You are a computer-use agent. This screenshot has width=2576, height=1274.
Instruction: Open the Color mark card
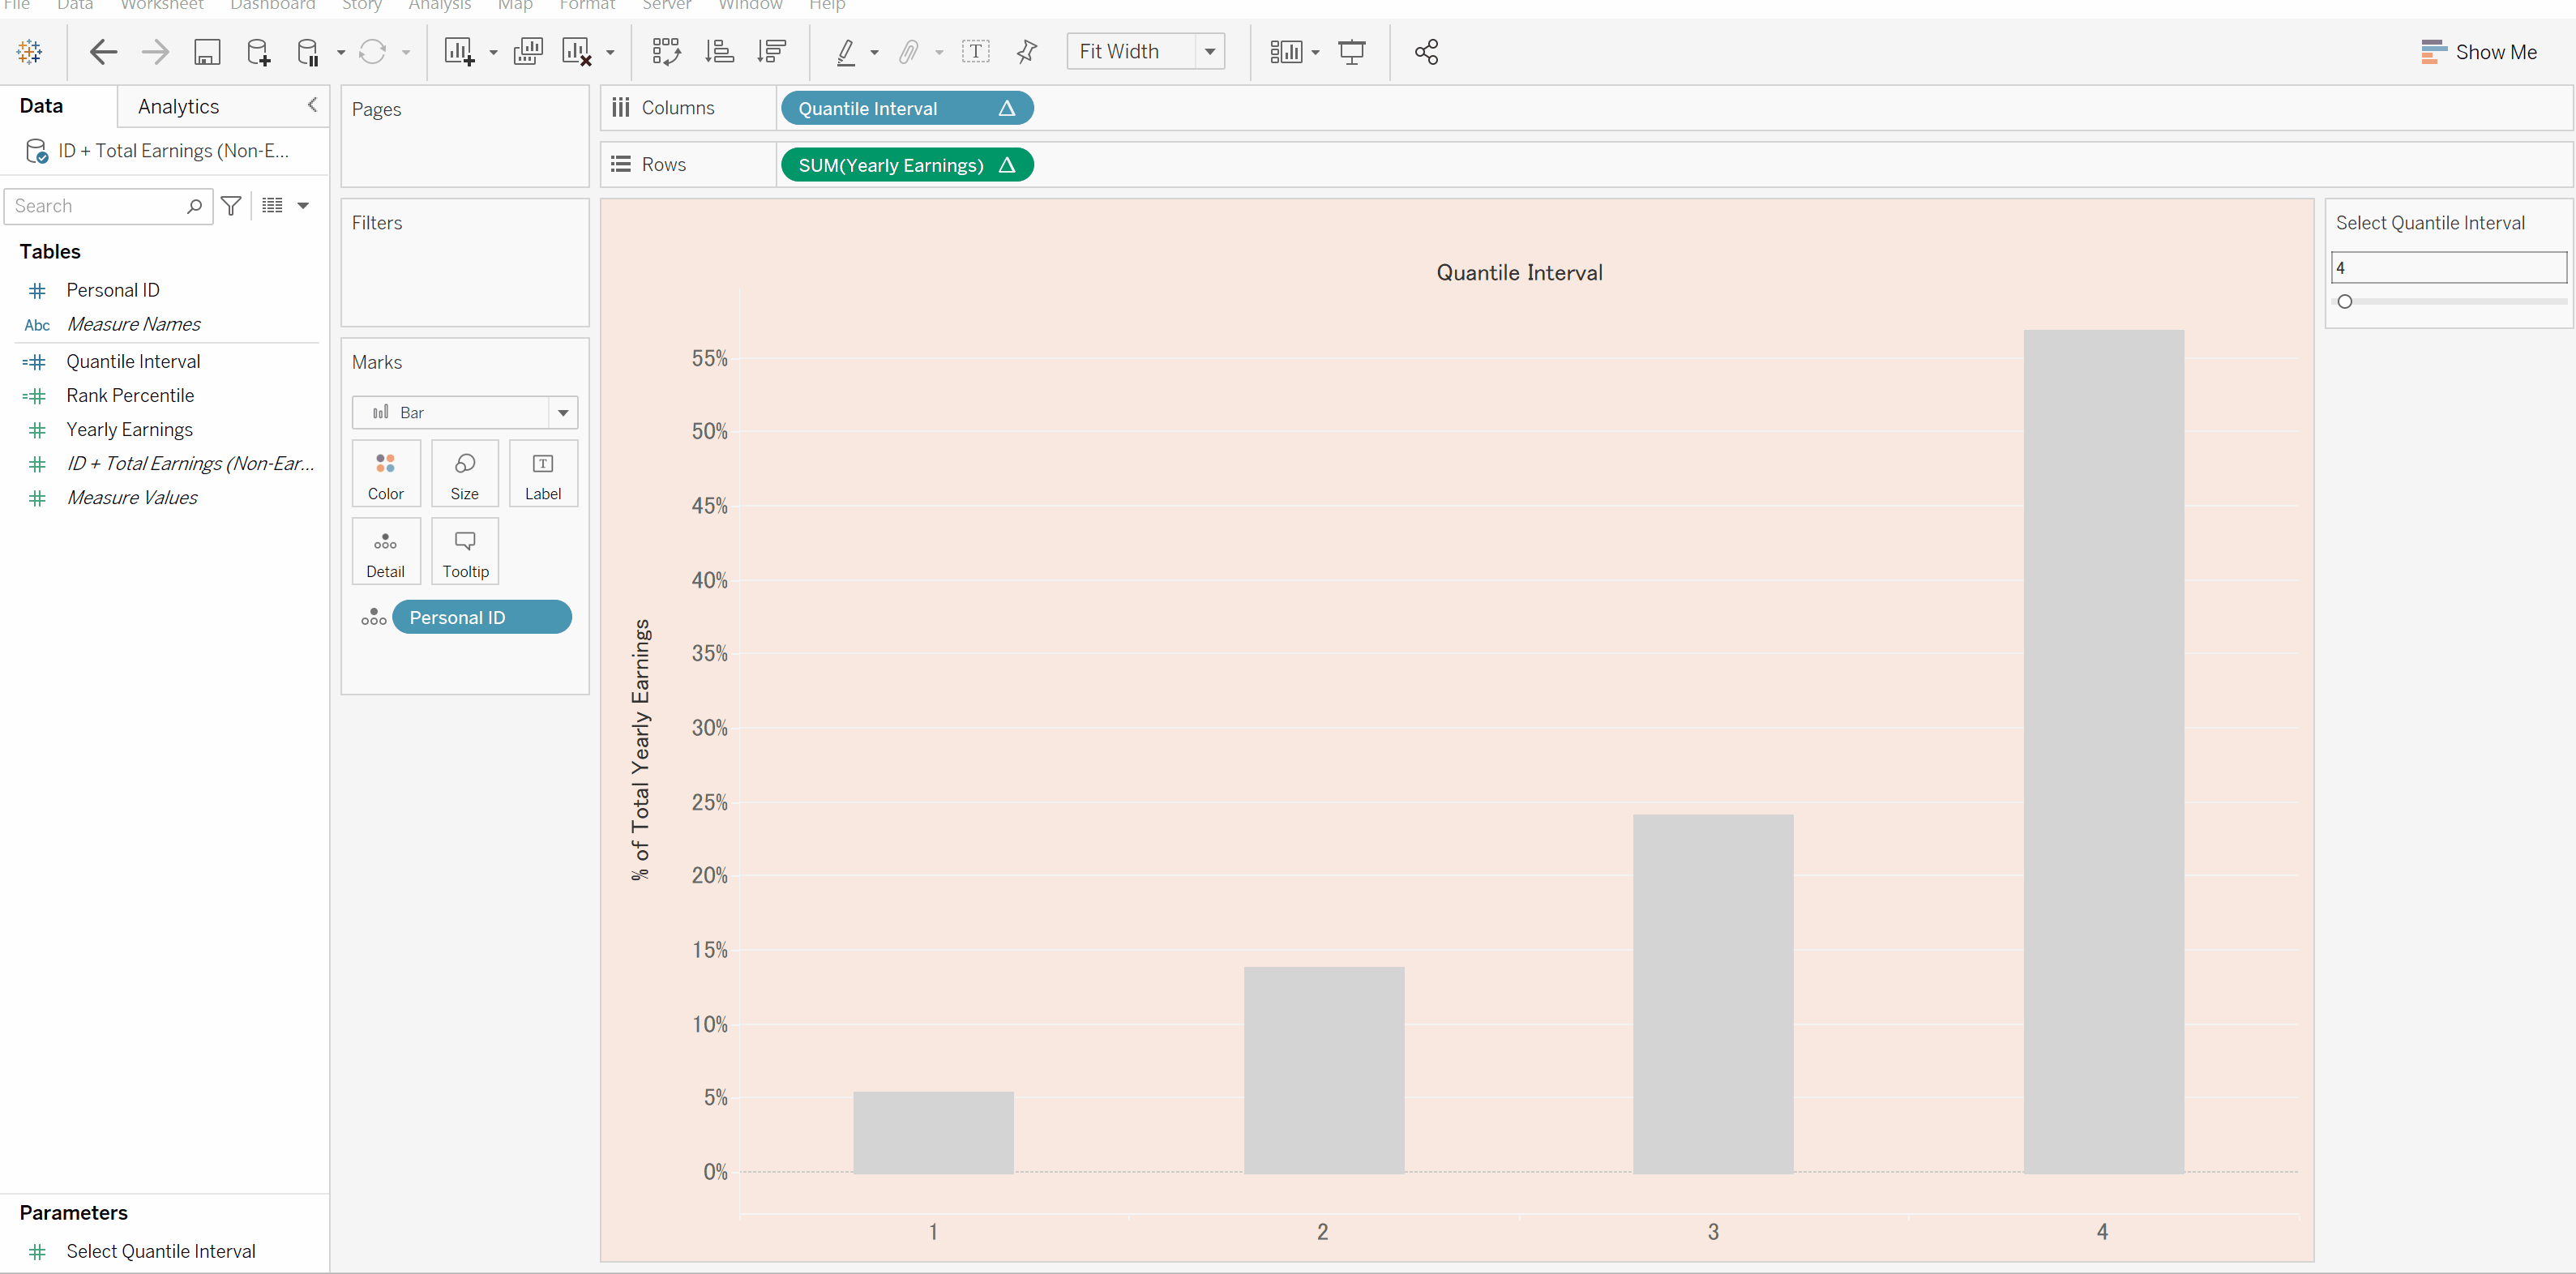point(386,473)
